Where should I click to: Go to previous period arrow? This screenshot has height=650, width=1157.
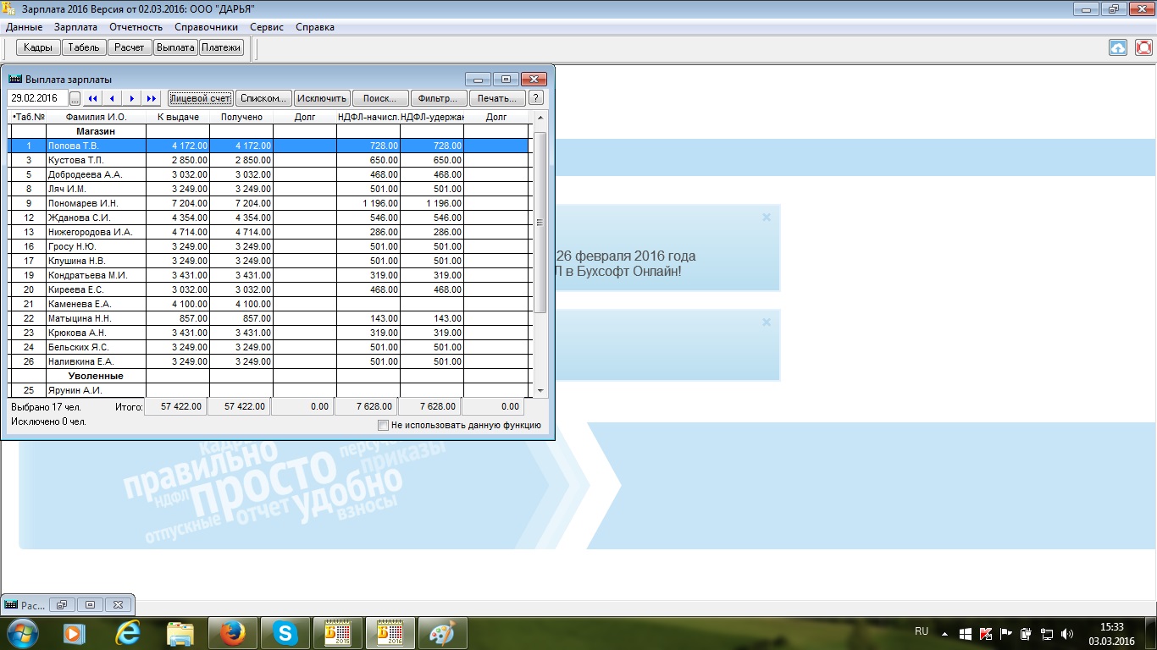[113, 98]
